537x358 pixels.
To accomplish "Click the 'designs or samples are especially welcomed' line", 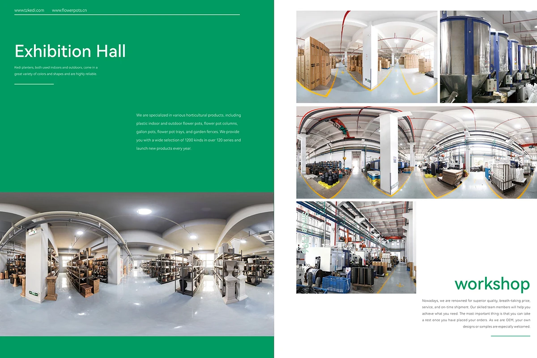I will click(x=497, y=327).
